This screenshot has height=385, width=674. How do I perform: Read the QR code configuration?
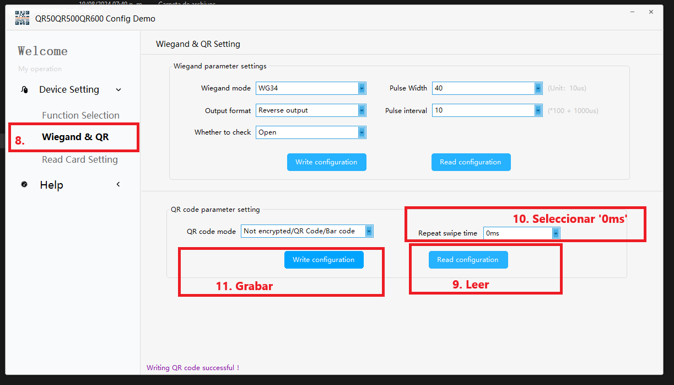pos(468,260)
